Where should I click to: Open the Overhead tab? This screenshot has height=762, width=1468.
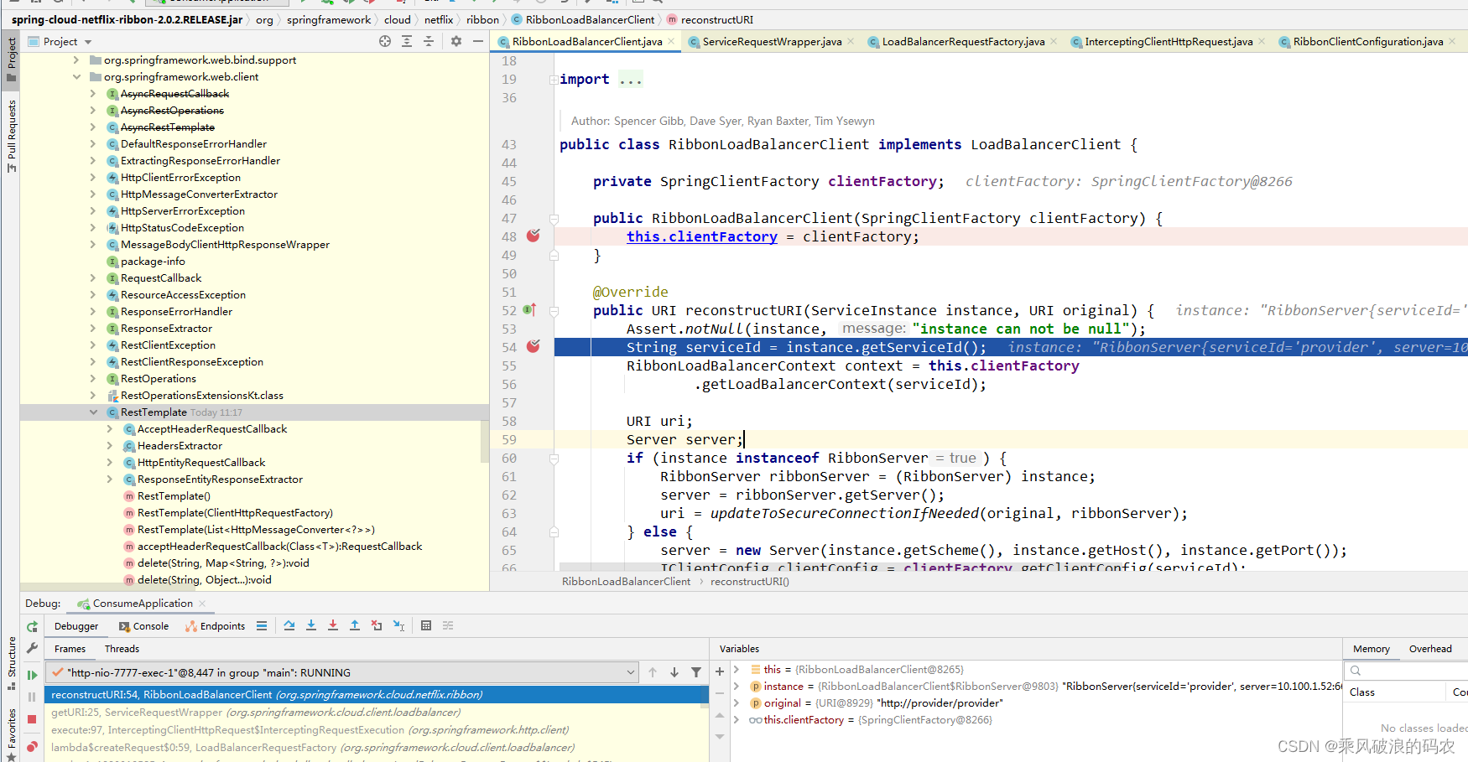click(x=1430, y=649)
